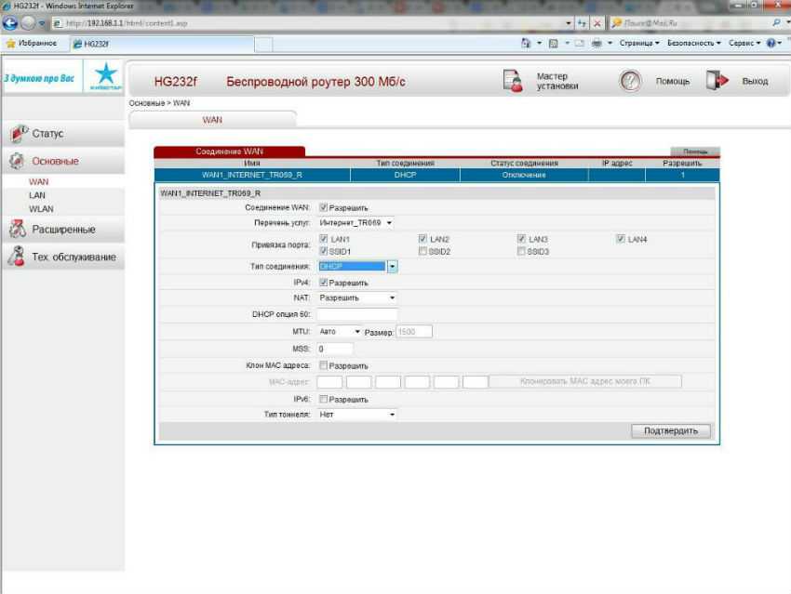Expand the Тип соединения DHCP dropdown
The height and width of the screenshot is (594, 791).
point(392,267)
